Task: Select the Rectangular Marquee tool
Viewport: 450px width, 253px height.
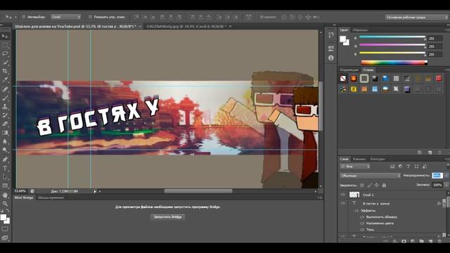Action: 5,45
